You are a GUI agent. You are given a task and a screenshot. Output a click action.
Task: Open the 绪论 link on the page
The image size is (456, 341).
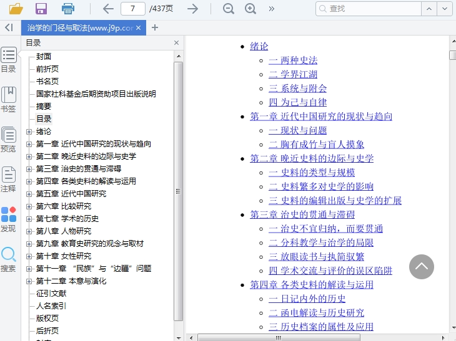tap(259, 46)
